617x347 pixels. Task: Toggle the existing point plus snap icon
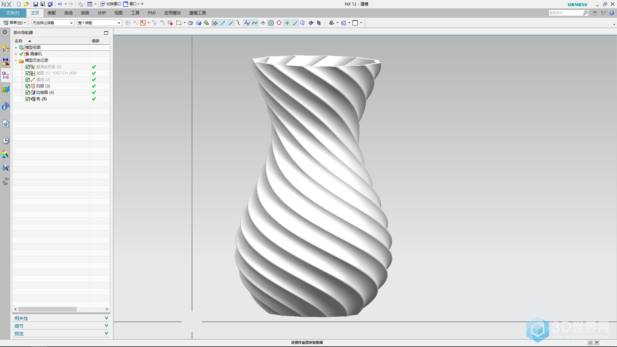[287, 23]
